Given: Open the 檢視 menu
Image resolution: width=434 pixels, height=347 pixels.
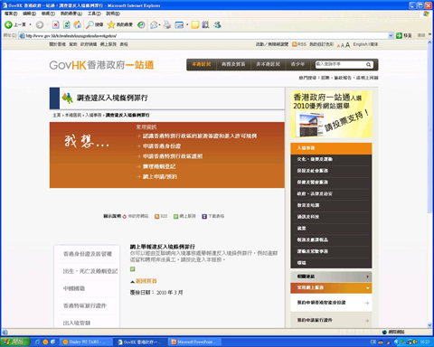Looking at the screenshot, I should point(48,14).
